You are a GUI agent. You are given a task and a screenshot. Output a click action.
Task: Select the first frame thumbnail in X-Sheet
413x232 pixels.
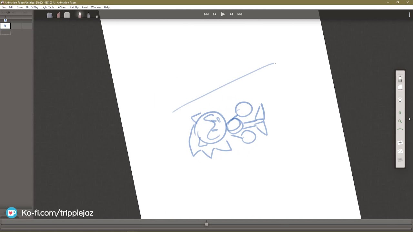[x=5, y=26]
